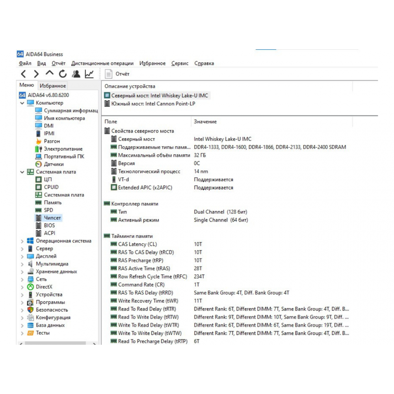Open the user icon in the toolbar
394x394 pixels.
pyautogui.click(x=76, y=74)
